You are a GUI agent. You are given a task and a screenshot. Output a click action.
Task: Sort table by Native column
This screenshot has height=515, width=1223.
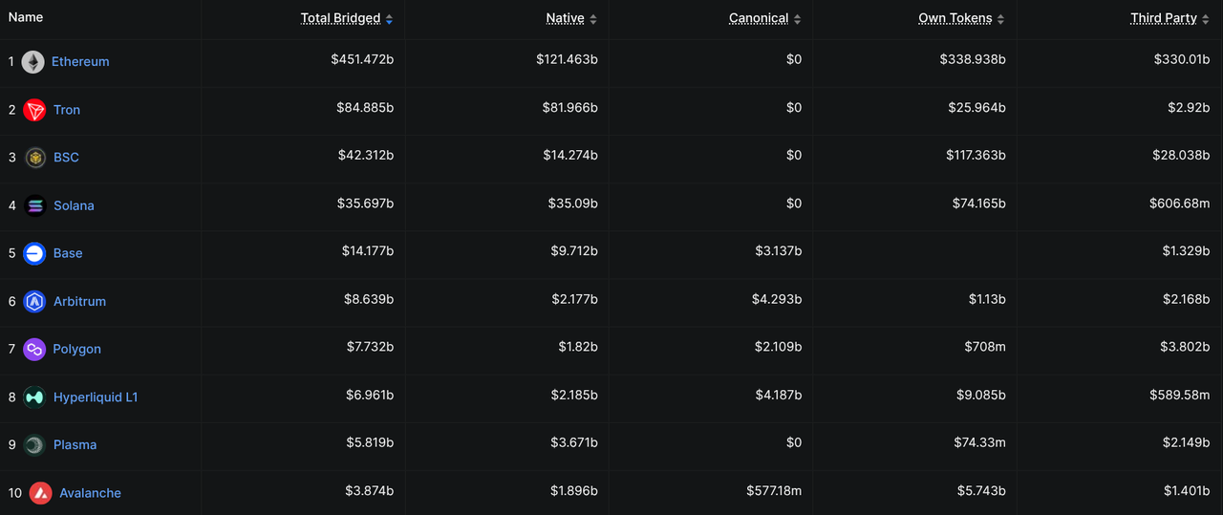pyautogui.click(x=566, y=18)
